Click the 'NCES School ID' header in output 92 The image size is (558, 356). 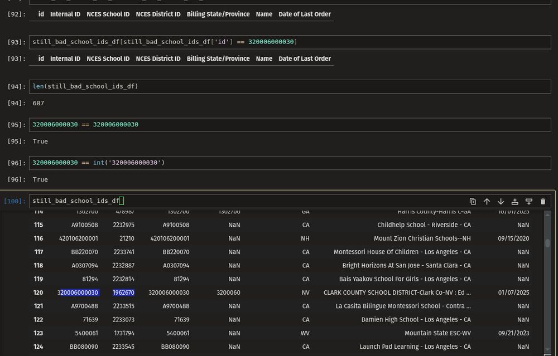(108, 14)
